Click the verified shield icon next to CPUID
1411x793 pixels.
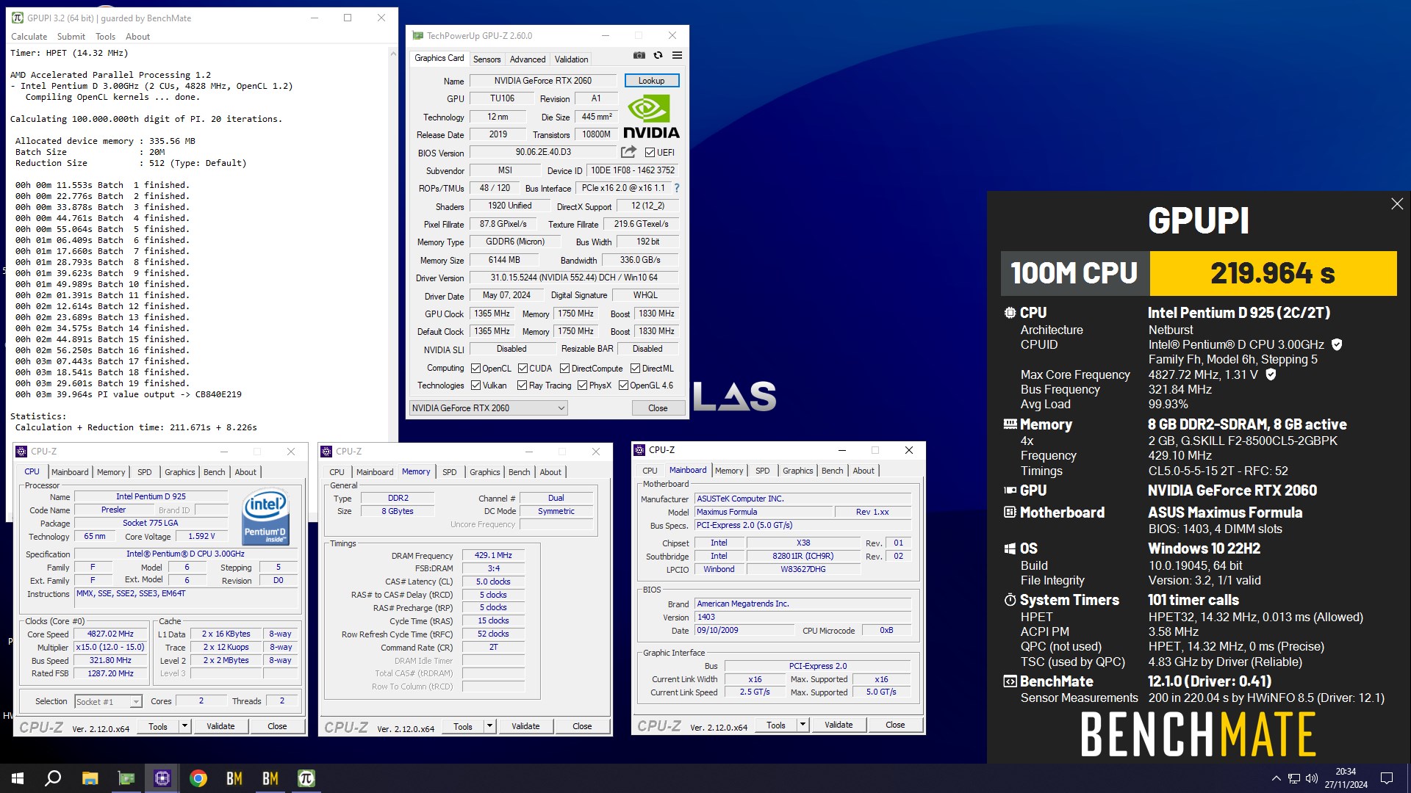click(x=1337, y=344)
